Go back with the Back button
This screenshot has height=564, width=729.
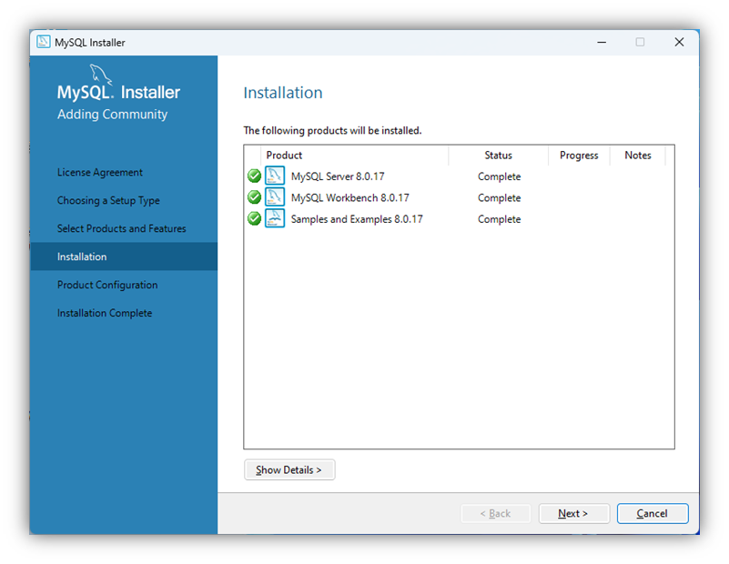coord(496,513)
